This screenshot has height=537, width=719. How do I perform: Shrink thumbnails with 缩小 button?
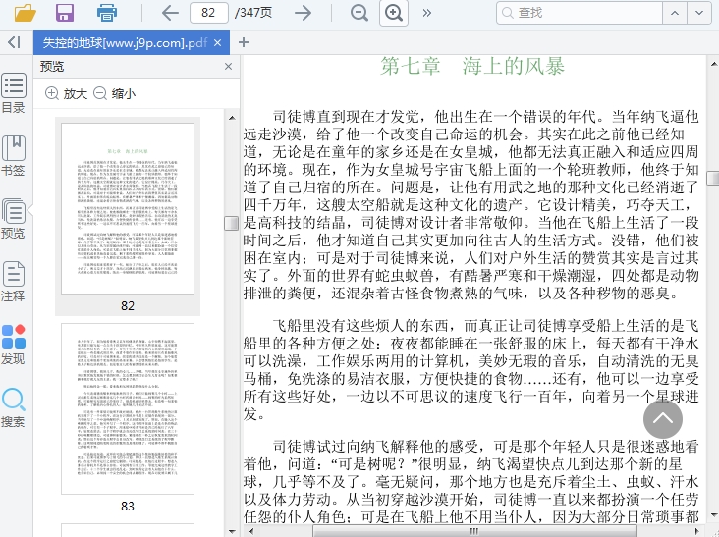click(115, 94)
